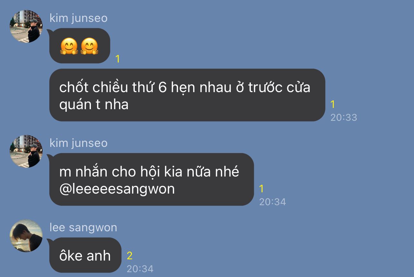Select the 'ôke anh' reply bubble
414x277 pixels.
[85, 255]
